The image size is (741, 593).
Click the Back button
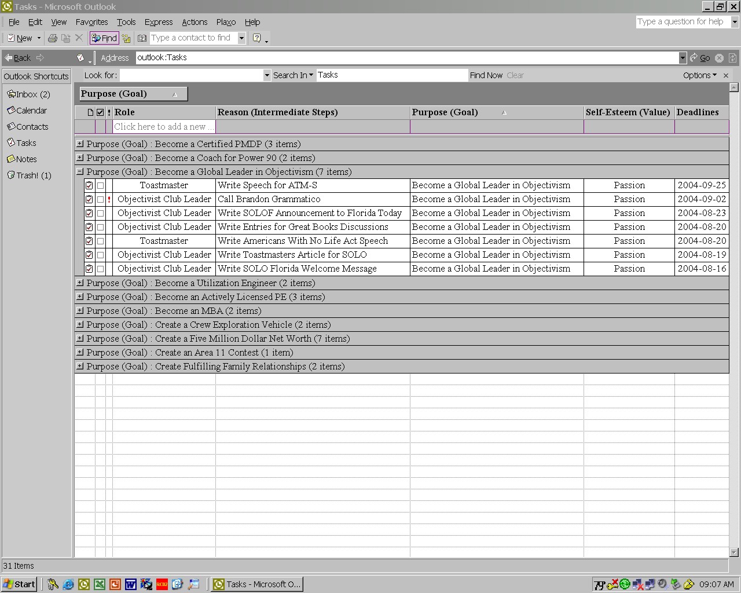(17, 57)
